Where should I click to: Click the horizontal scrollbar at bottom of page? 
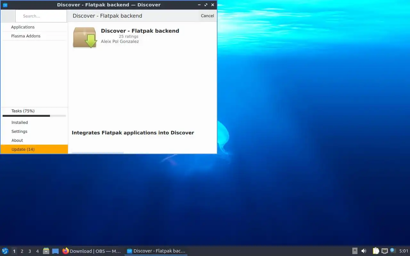97,153
